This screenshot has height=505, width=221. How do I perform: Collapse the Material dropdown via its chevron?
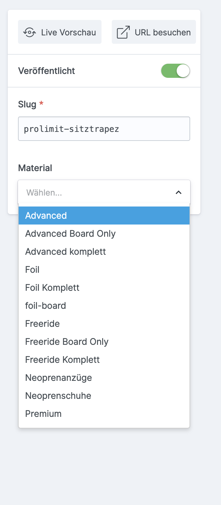(x=179, y=192)
